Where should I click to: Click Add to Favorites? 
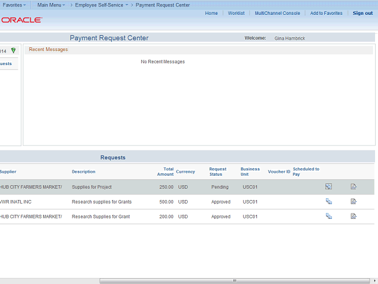(326, 13)
